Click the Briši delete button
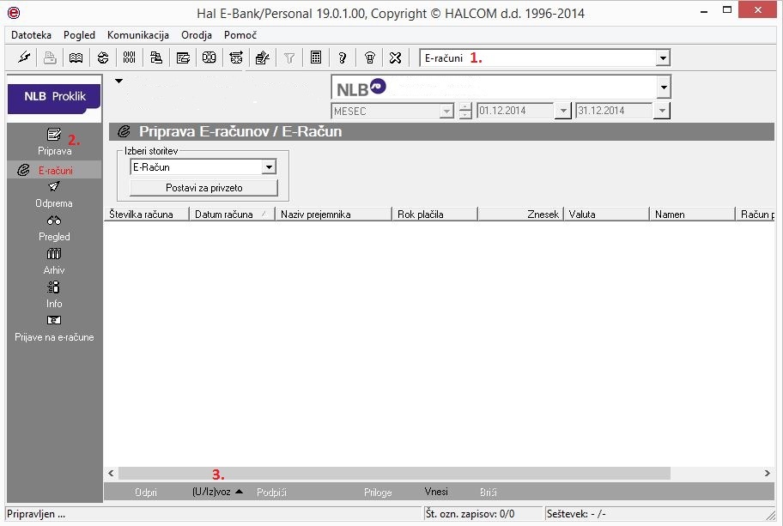The width and height of the screenshot is (783, 526). click(x=488, y=492)
